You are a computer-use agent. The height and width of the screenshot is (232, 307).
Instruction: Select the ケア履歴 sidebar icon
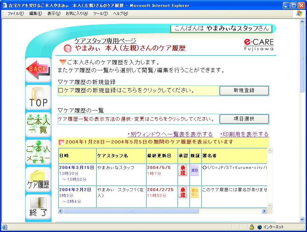tap(38, 180)
